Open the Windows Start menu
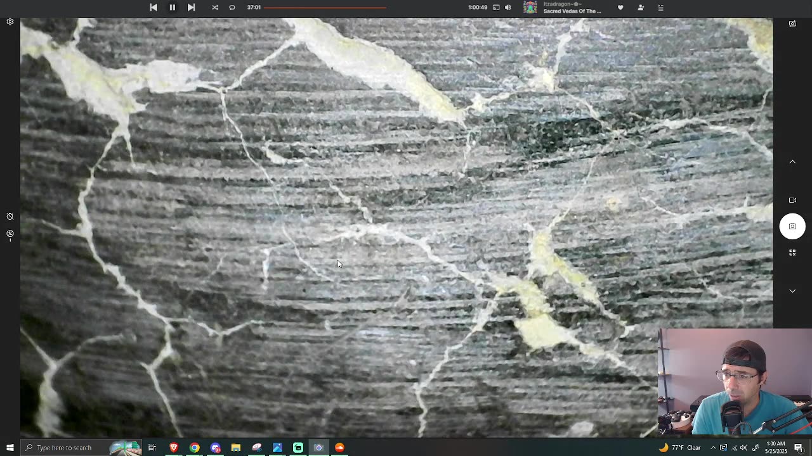The height and width of the screenshot is (456, 812). (10, 448)
